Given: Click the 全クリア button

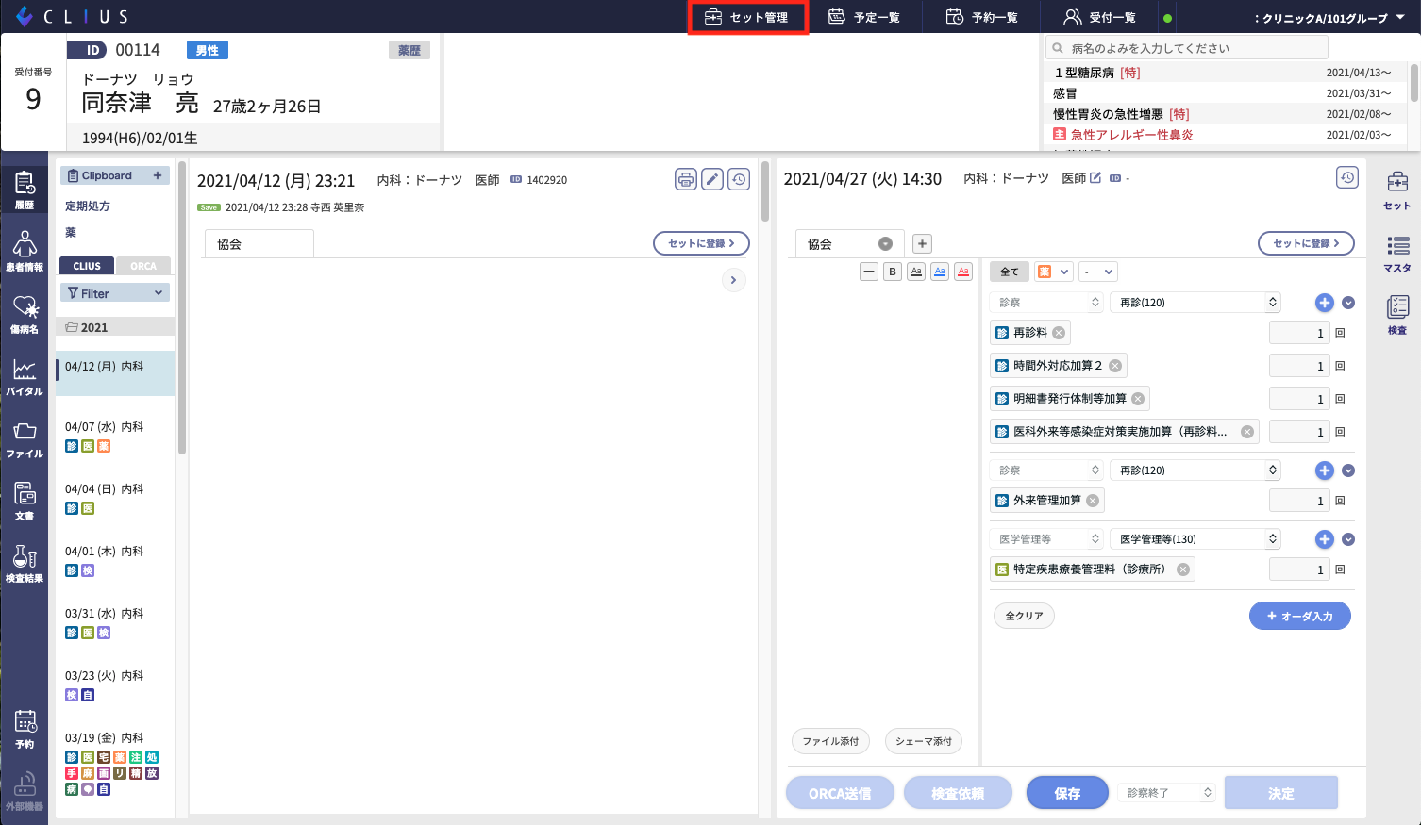Looking at the screenshot, I should (1024, 616).
